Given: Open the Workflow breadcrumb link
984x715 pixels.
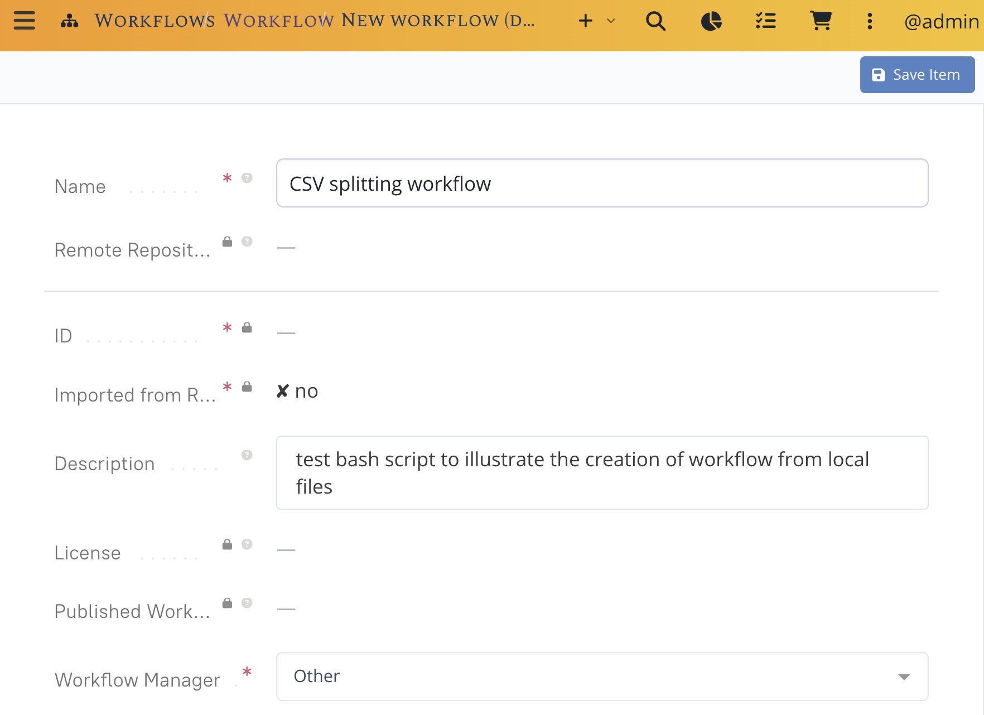Looking at the screenshot, I should (x=279, y=21).
